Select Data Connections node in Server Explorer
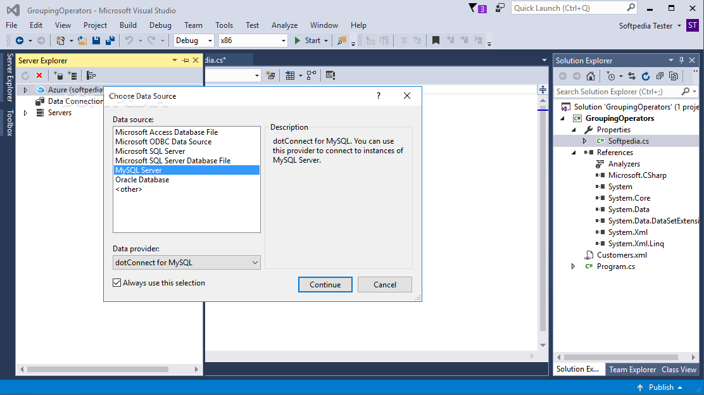This screenshot has width=704, height=395. point(75,101)
